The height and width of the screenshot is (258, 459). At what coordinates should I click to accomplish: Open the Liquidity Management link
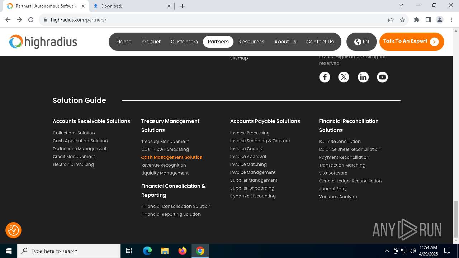pos(165,173)
